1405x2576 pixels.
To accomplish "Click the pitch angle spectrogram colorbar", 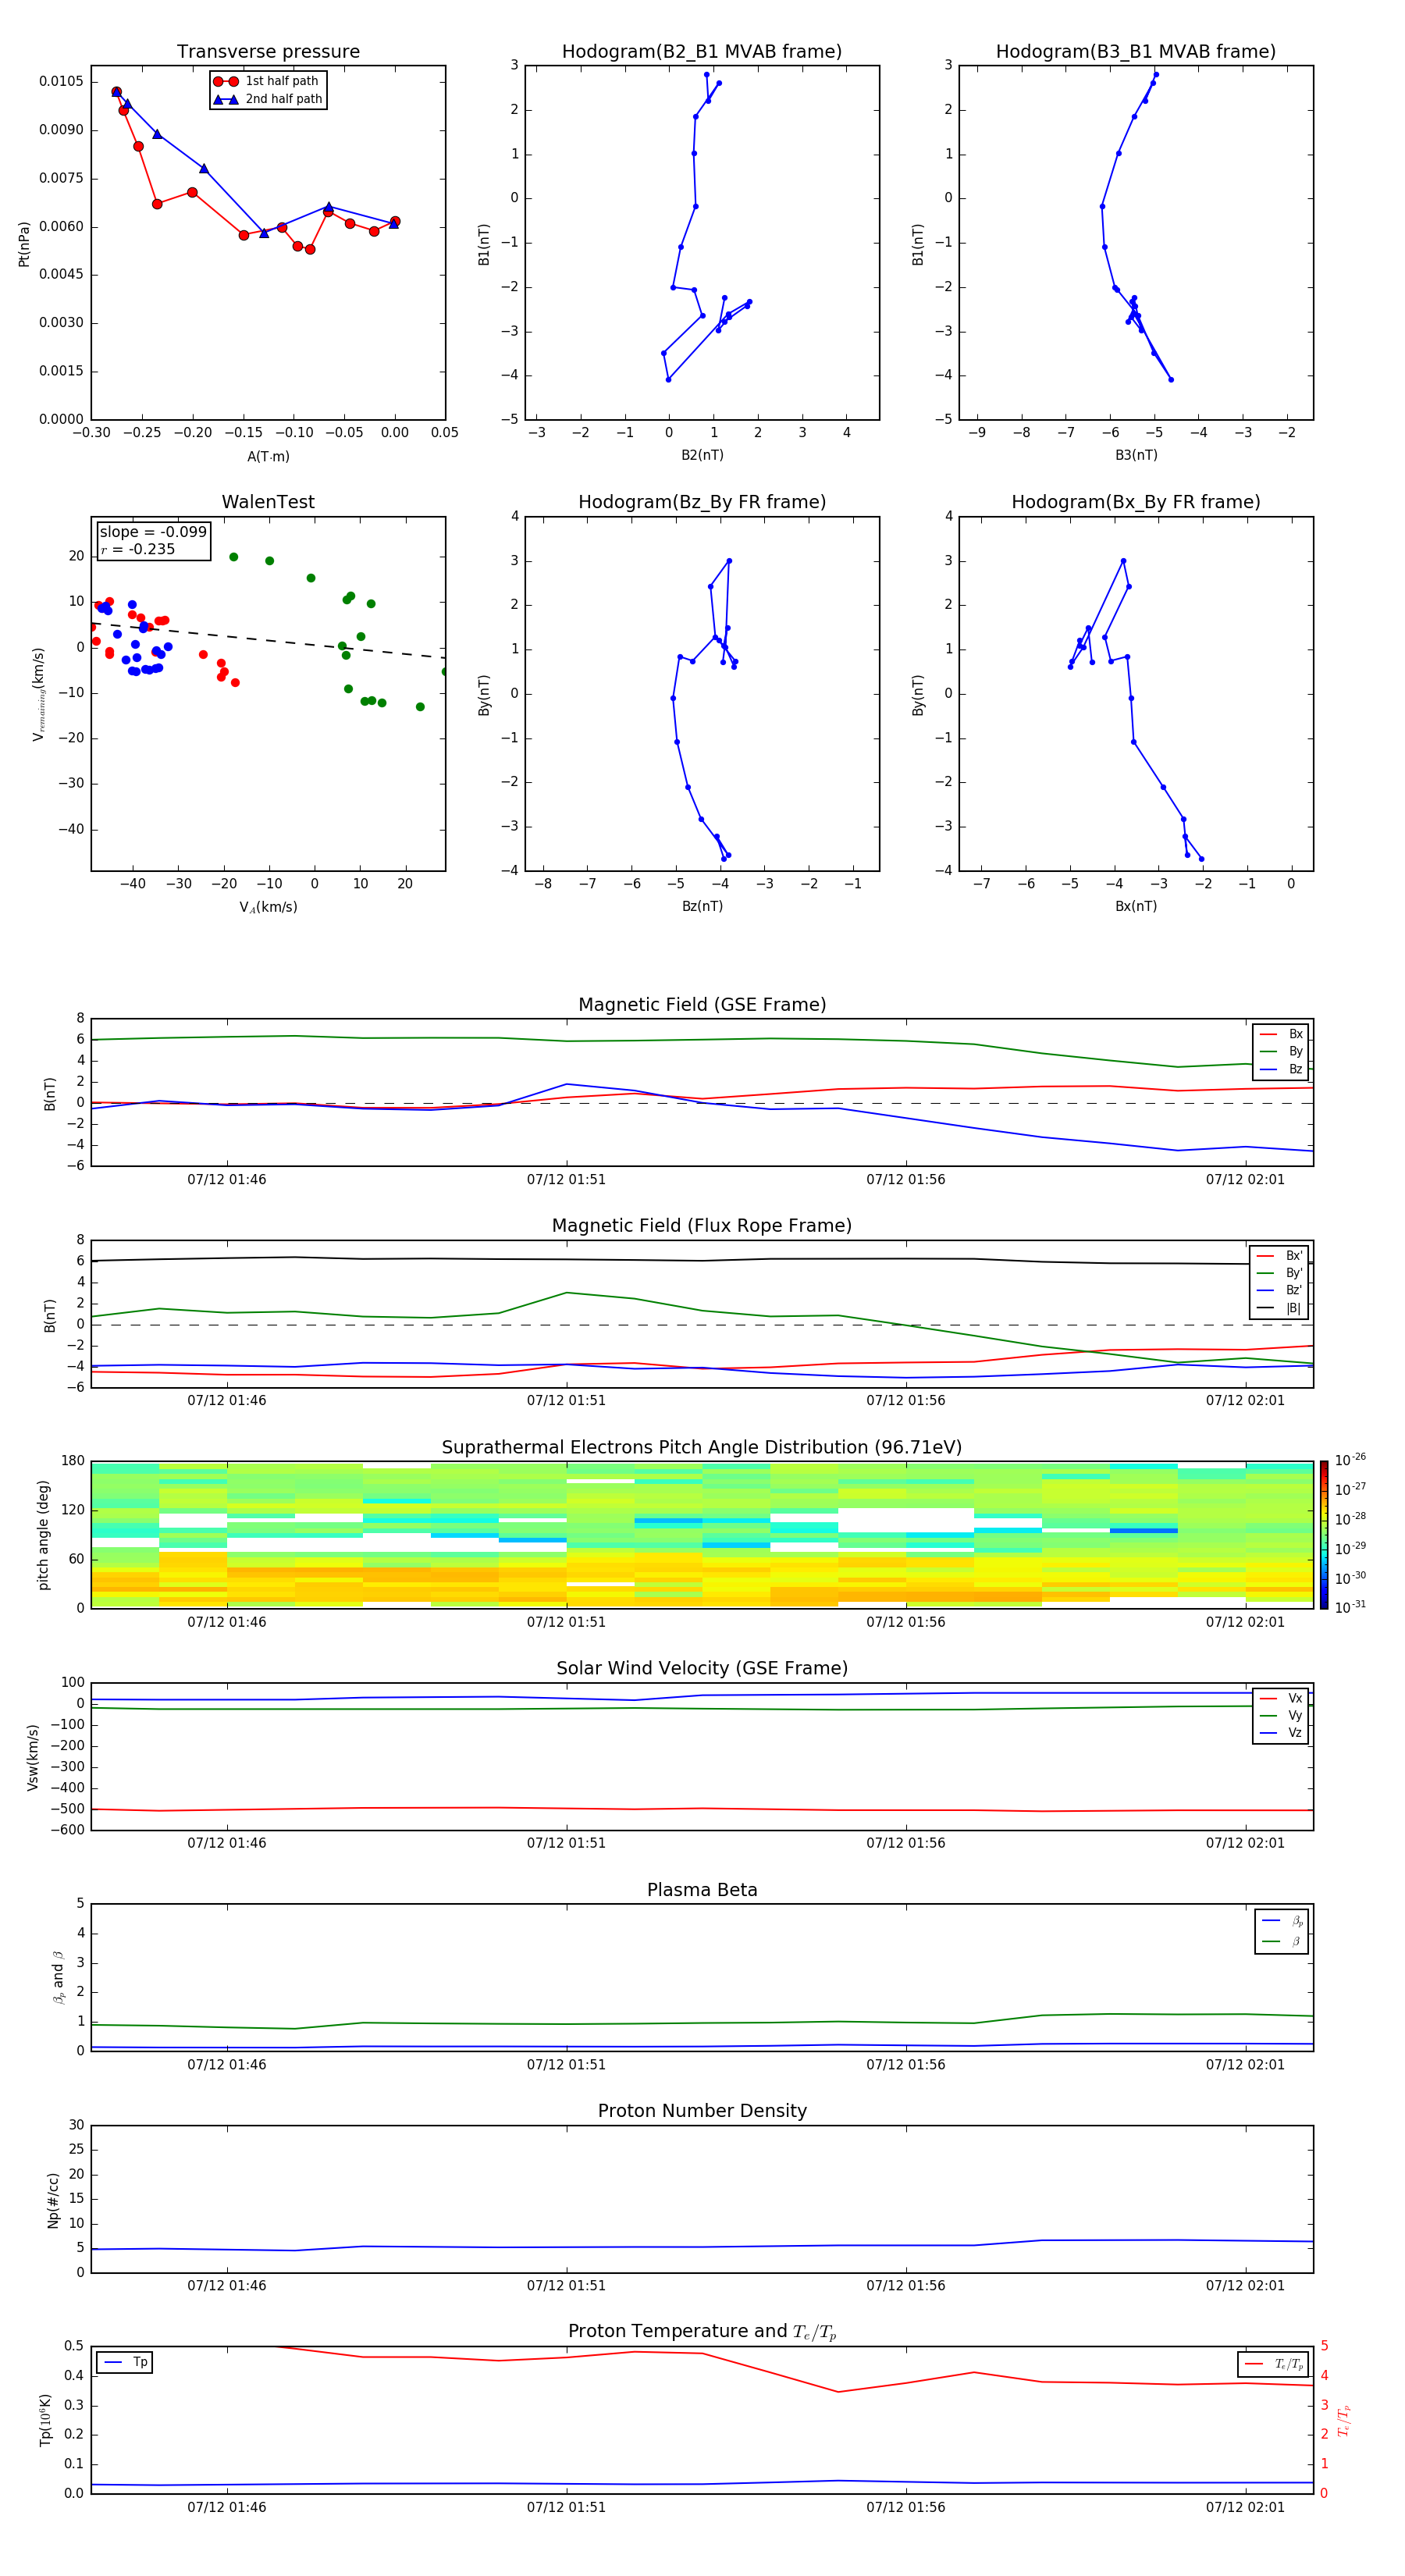I will click(x=1324, y=1534).
